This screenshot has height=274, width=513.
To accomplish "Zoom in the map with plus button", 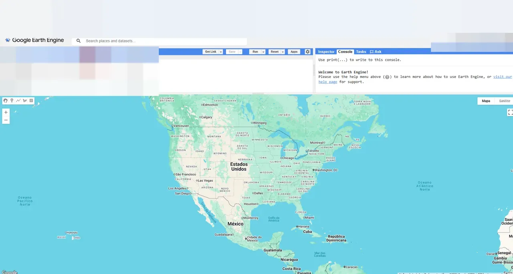I will 6,112.
